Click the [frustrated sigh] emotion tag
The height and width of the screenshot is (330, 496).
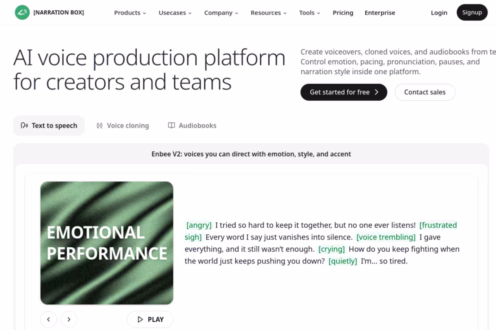click(321, 231)
